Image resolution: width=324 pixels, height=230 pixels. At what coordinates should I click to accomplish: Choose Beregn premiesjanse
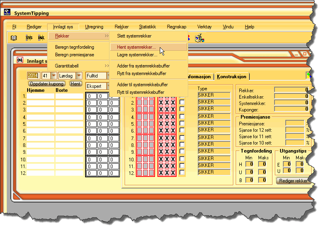(79, 55)
